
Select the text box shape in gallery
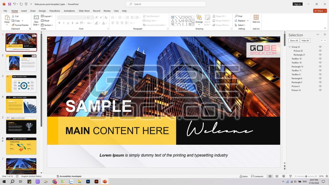173,17
